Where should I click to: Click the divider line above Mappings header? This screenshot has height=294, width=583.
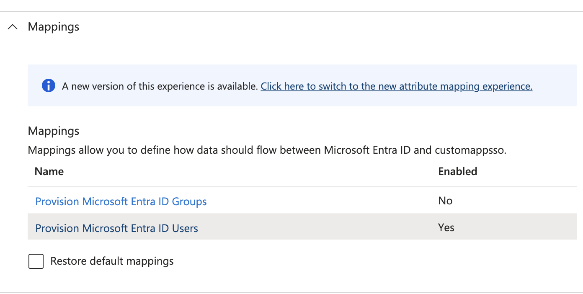[x=291, y=11]
